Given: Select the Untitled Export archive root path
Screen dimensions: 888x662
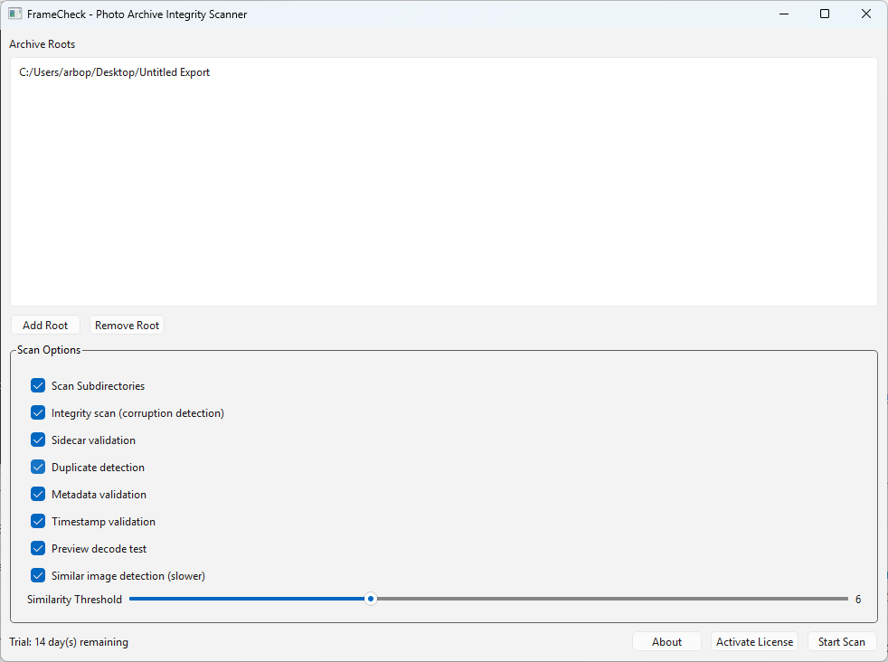Looking at the screenshot, I should [x=114, y=71].
